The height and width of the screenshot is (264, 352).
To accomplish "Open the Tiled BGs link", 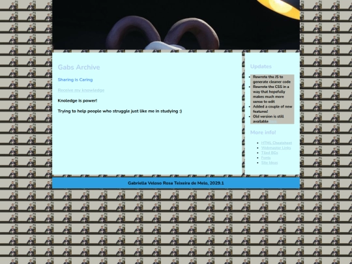I will [269, 153].
